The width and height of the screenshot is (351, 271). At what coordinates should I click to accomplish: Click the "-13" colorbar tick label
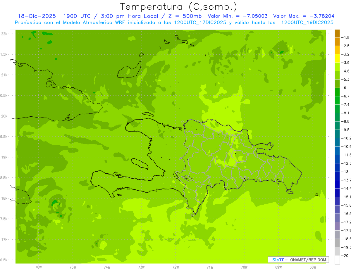(345, 172)
